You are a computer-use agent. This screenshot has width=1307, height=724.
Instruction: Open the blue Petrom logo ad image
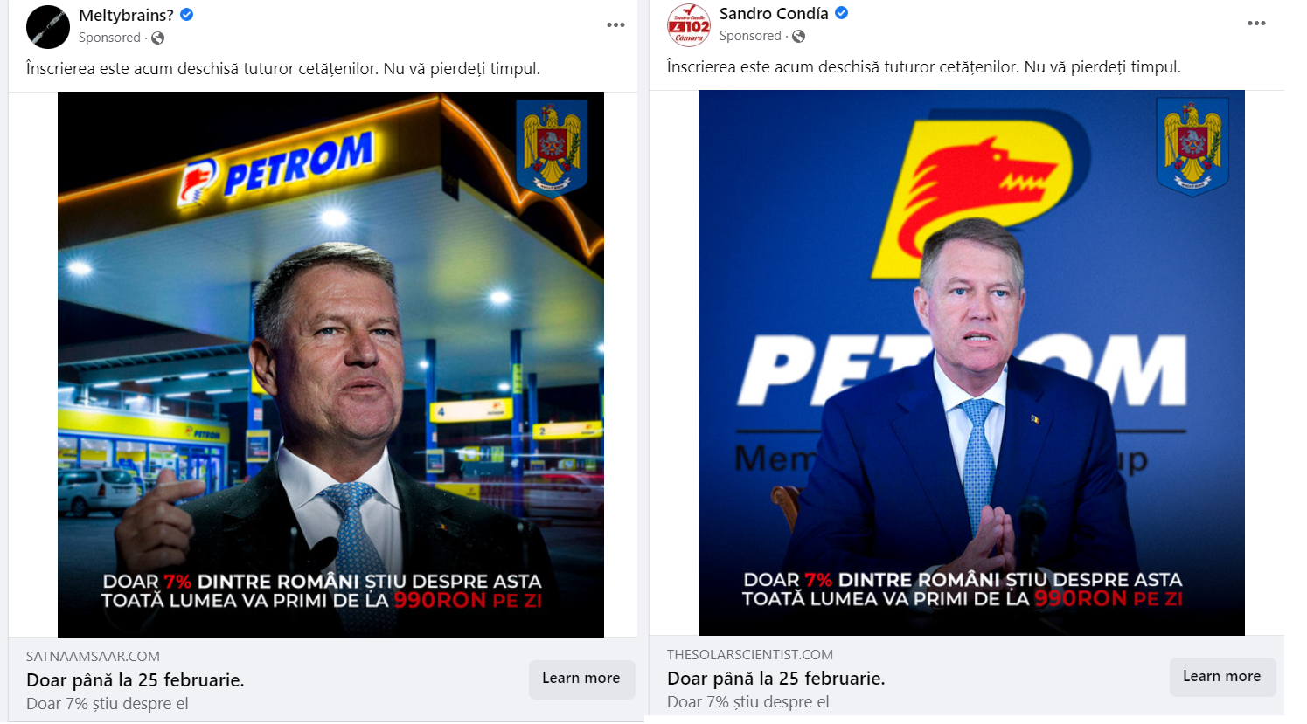coord(971,362)
